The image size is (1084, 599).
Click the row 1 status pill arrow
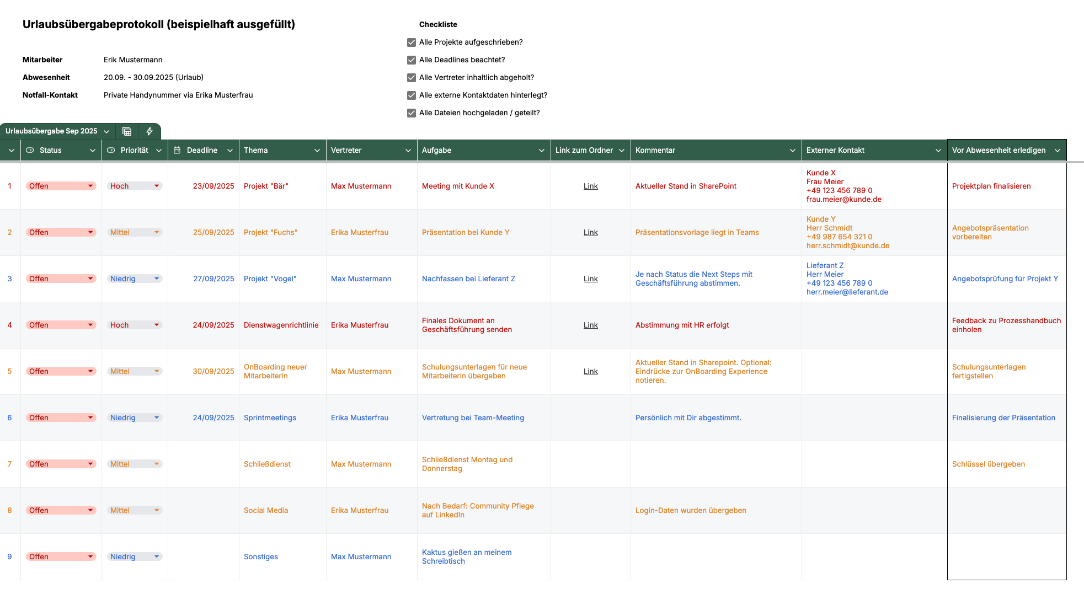coord(90,186)
